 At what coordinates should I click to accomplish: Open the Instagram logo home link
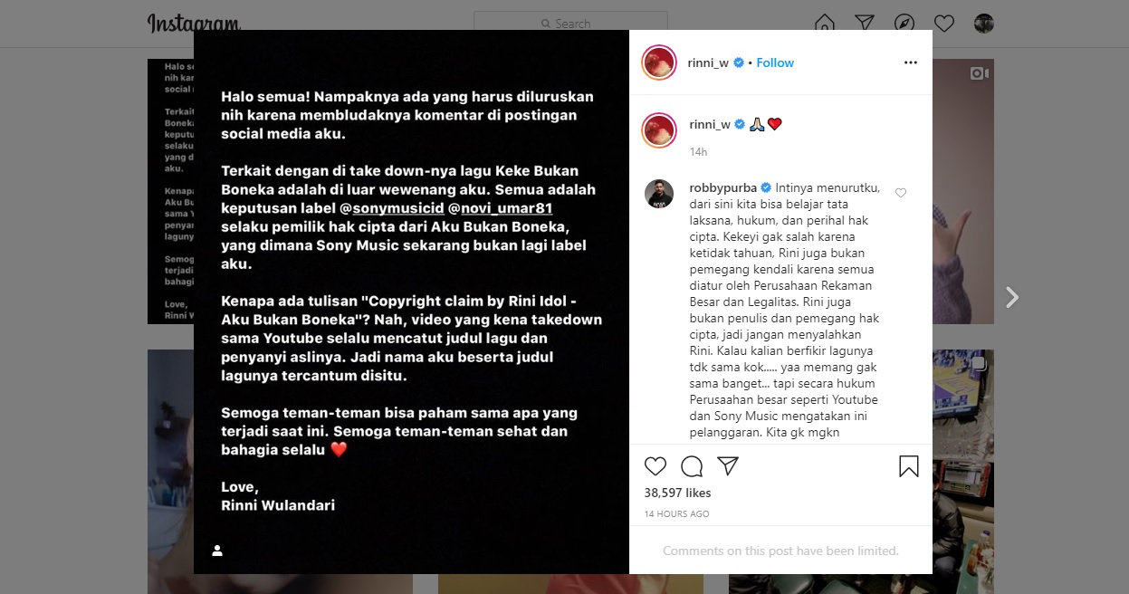pos(194,24)
